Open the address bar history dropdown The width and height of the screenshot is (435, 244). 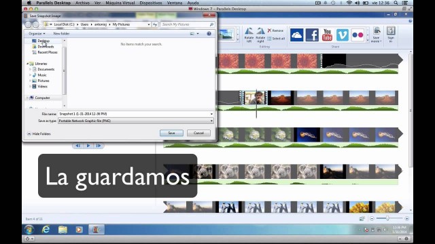pyautogui.click(x=149, y=24)
